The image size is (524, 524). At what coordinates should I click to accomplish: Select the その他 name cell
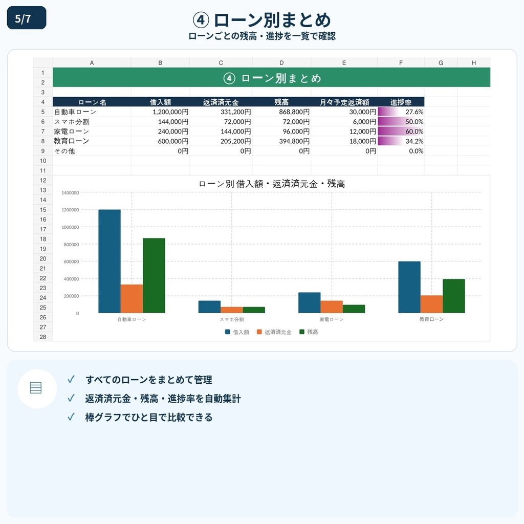point(92,151)
